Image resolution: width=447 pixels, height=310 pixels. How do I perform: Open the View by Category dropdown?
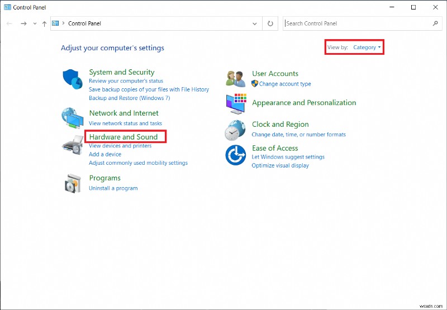point(367,47)
